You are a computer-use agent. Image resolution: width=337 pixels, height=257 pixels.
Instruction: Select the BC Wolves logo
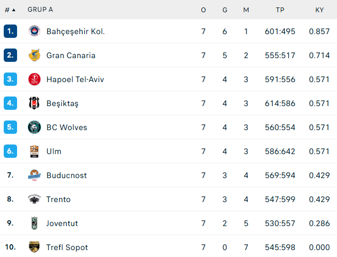pos(34,127)
